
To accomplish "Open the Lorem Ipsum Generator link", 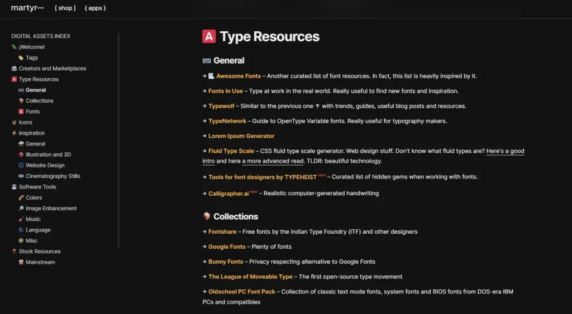I will click(x=241, y=136).
